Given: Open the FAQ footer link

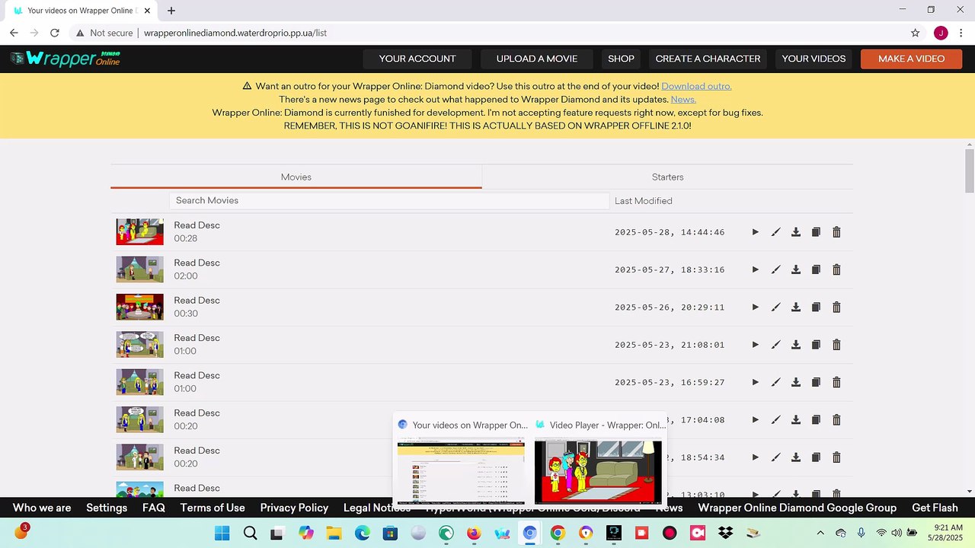Looking at the screenshot, I should [x=154, y=508].
